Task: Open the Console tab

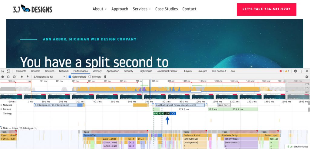Action: (35, 71)
